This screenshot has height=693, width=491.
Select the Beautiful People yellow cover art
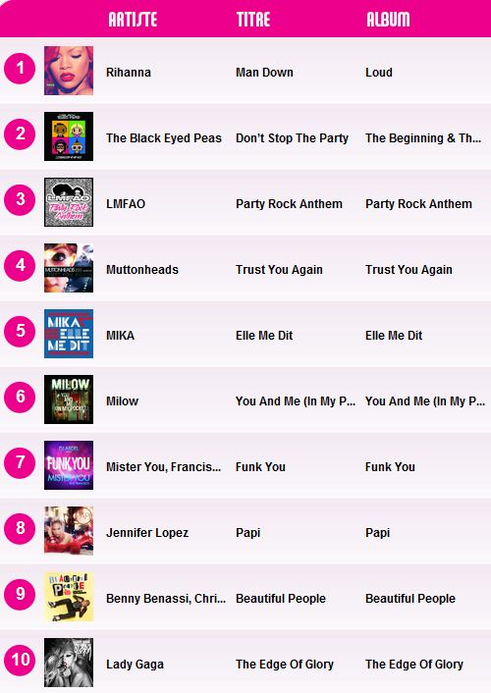pyautogui.click(x=69, y=597)
